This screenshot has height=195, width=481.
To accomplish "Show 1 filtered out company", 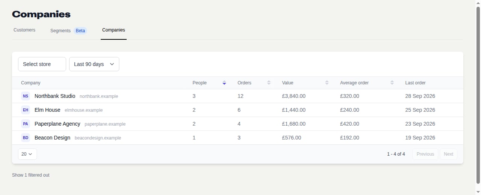I will point(31,175).
